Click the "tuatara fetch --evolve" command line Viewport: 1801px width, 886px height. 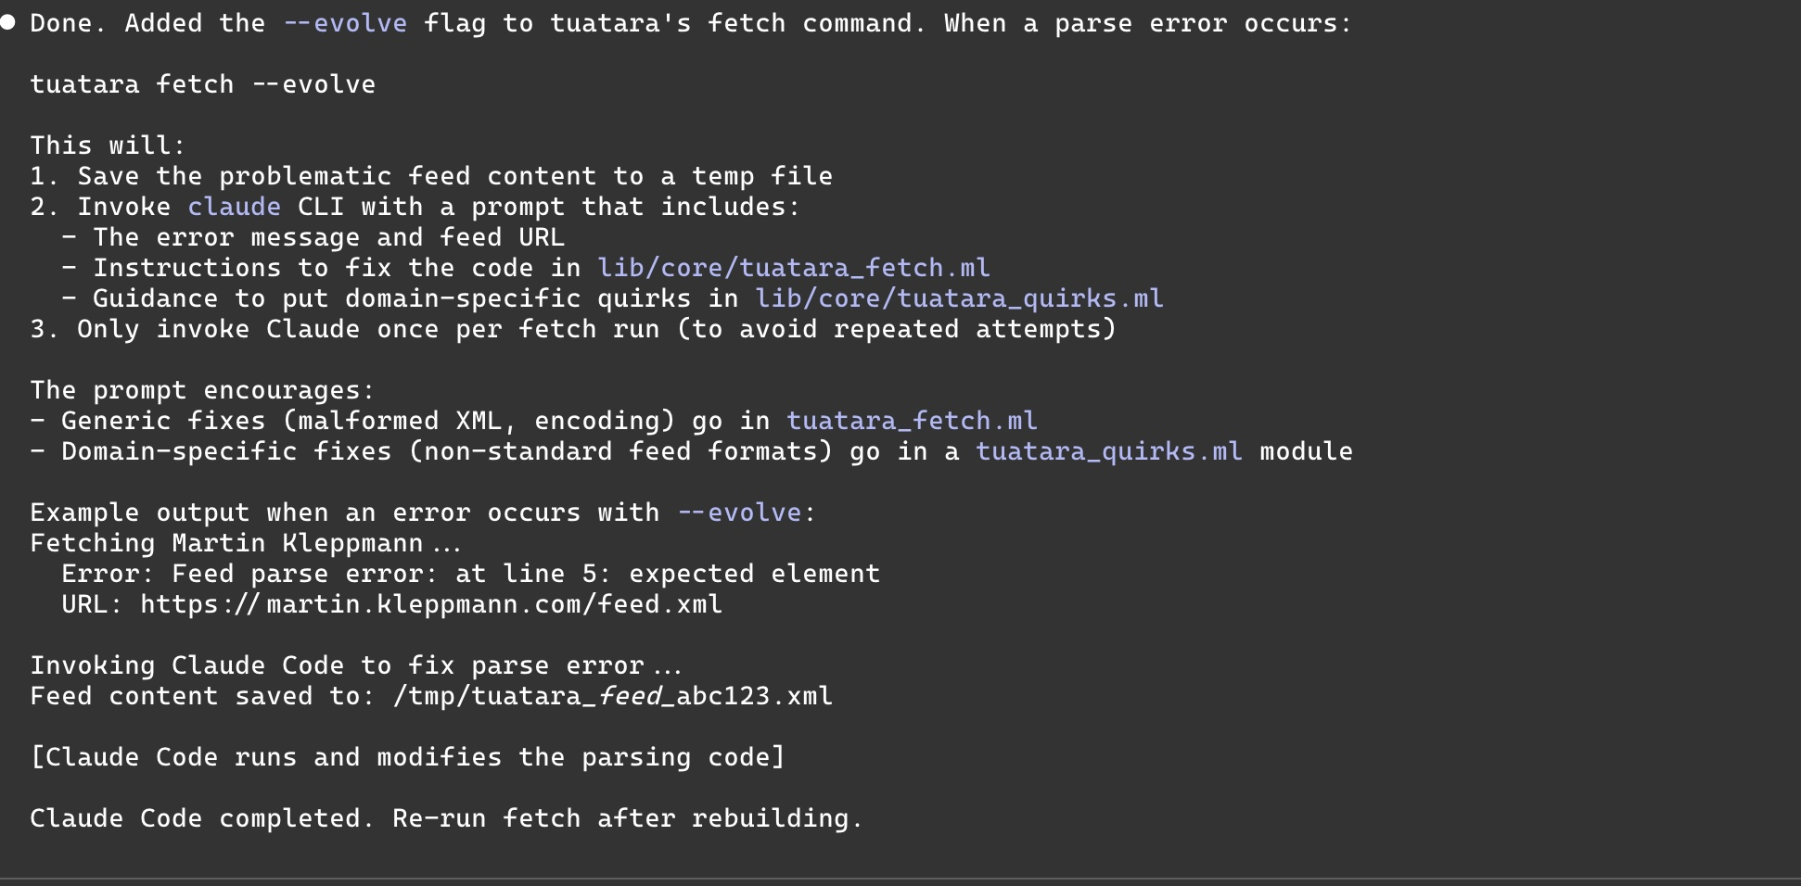[x=202, y=84]
